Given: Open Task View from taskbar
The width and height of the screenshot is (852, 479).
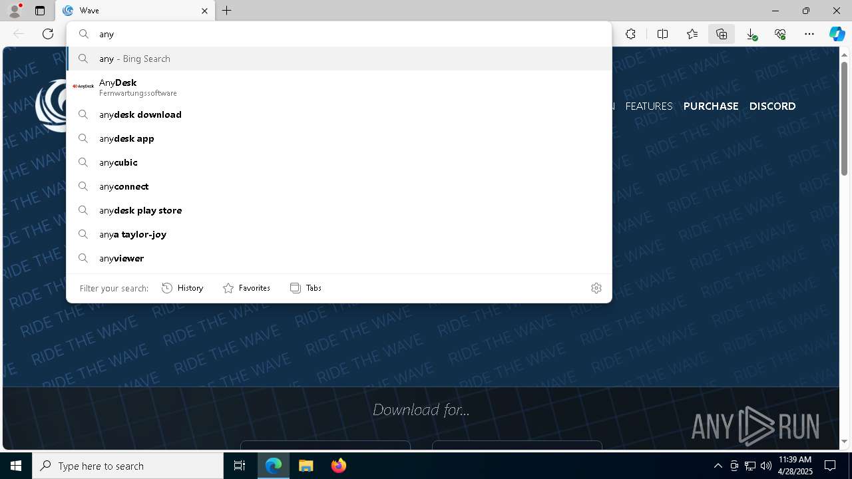Looking at the screenshot, I should tap(240, 466).
